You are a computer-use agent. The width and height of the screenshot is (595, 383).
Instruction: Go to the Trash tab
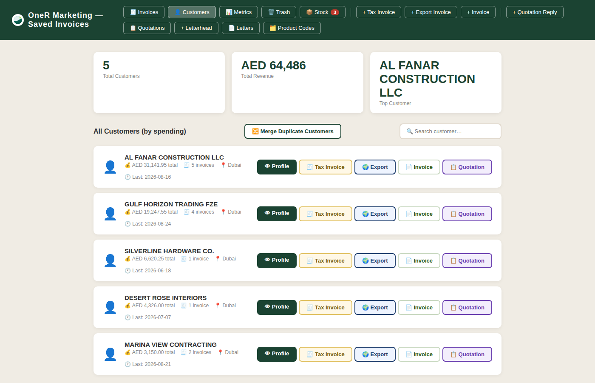point(279,12)
